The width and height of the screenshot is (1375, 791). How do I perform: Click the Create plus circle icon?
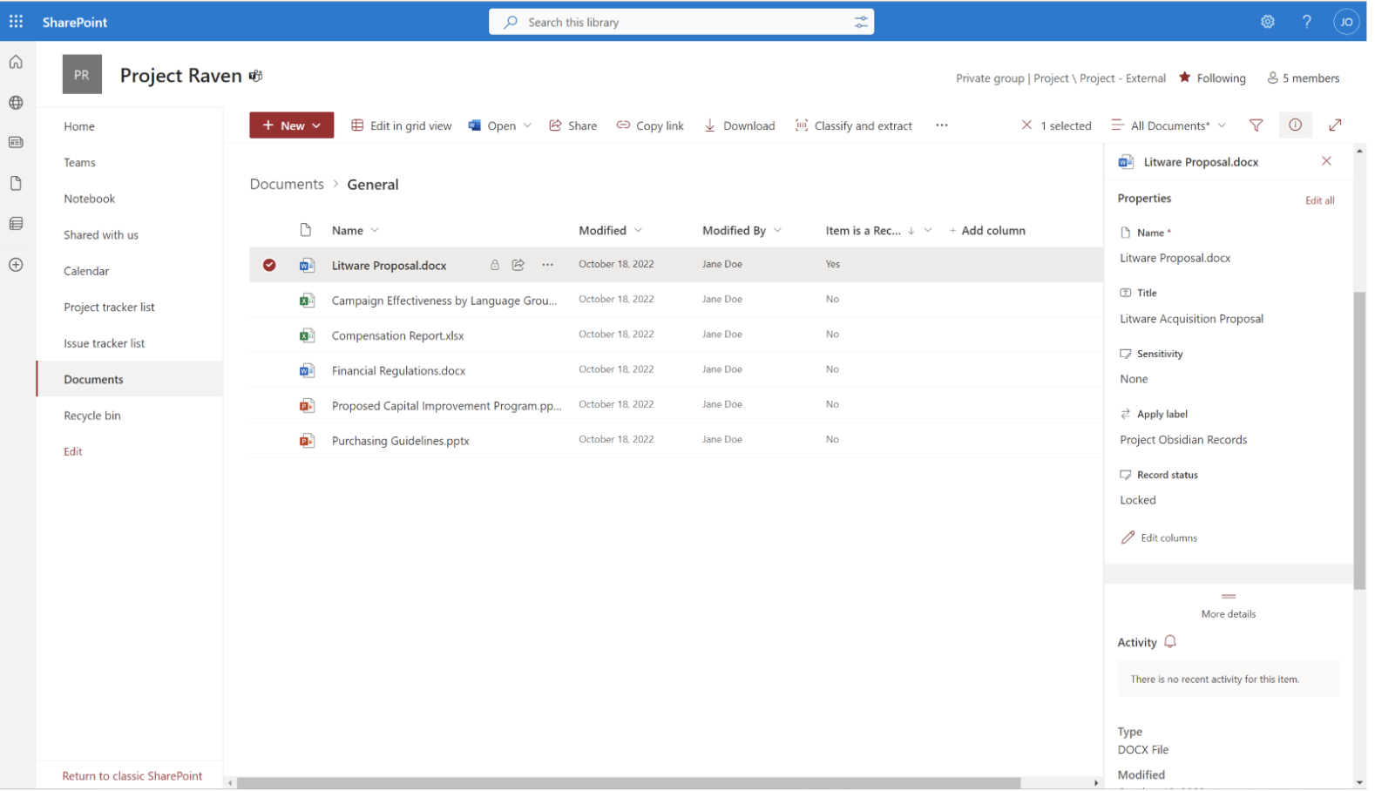[x=16, y=266]
